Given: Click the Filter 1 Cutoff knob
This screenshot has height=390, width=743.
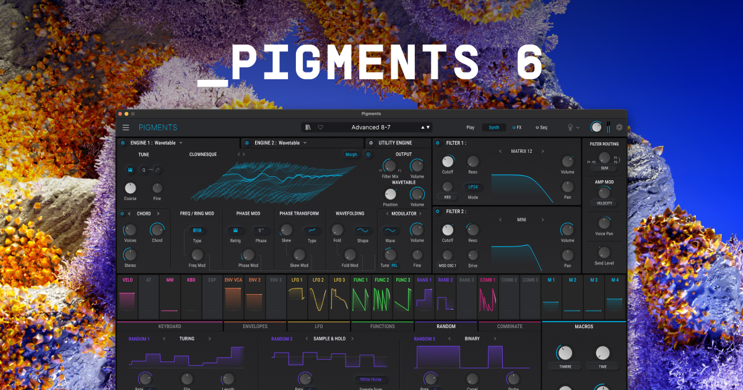Looking at the screenshot, I should click(447, 161).
